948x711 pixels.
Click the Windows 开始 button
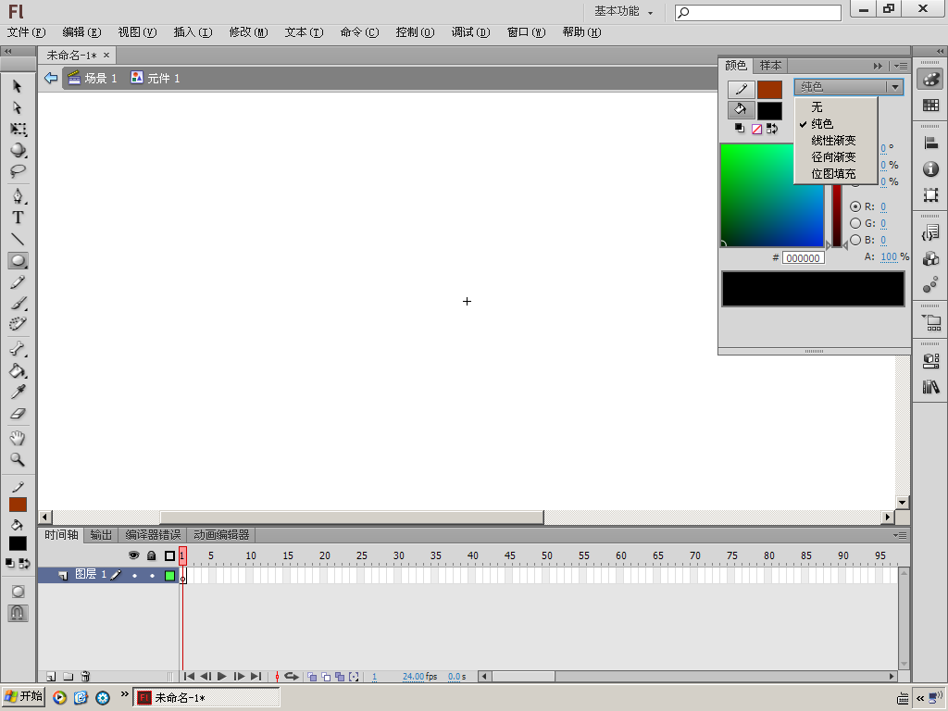point(23,696)
